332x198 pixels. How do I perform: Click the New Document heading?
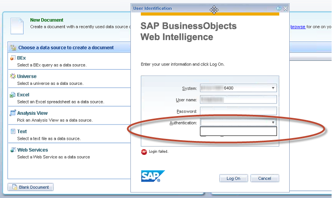47,20
